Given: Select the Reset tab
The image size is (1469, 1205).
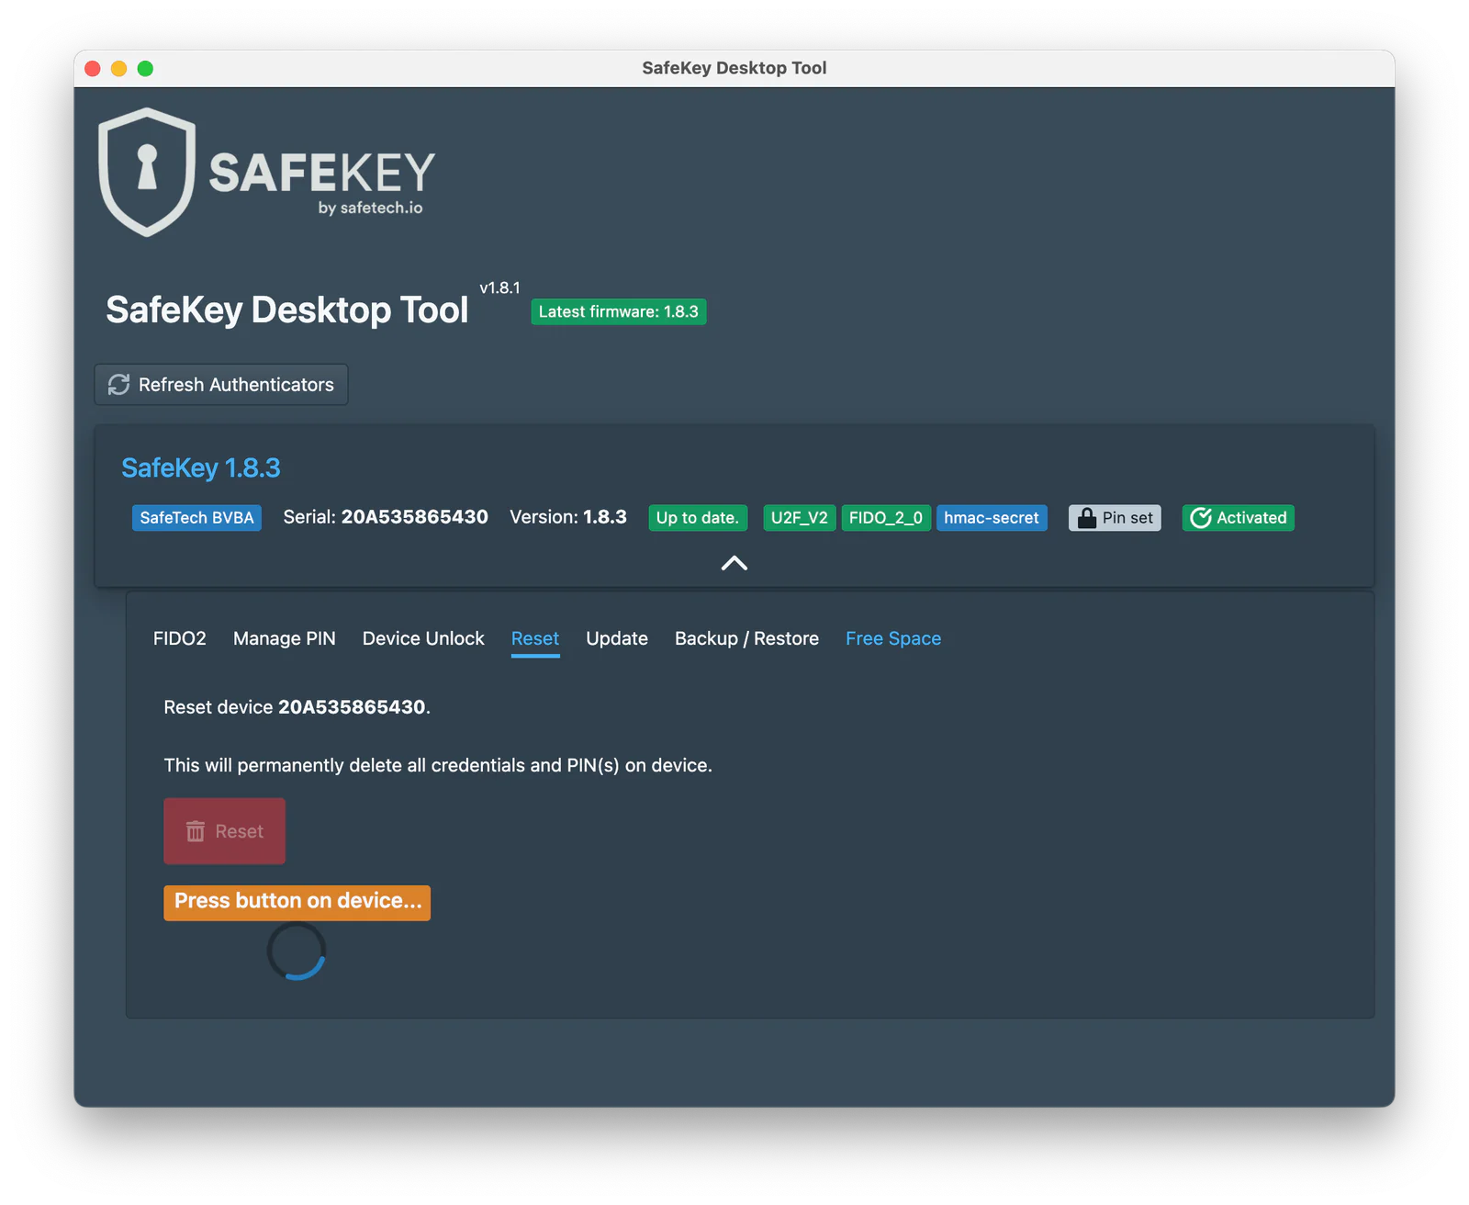Looking at the screenshot, I should 535,638.
